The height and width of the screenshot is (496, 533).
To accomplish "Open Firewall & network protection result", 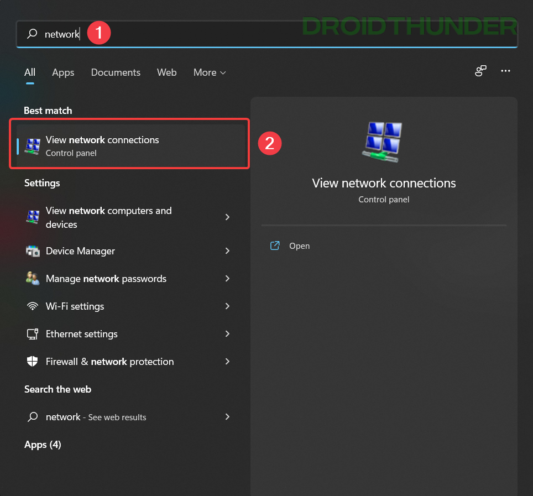I will (x=131, y=362).
